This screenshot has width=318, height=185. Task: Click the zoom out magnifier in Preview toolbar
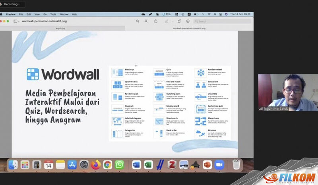coord(138,21)
